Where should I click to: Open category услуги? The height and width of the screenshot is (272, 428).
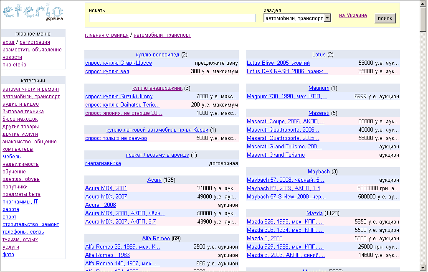(x=10, y=247)
